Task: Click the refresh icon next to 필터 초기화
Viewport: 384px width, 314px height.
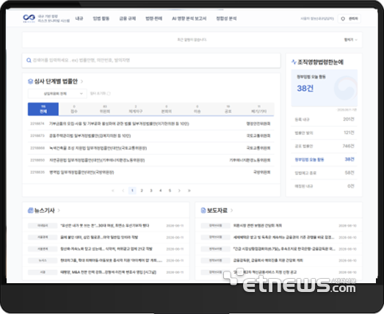Action: point(109,93)
